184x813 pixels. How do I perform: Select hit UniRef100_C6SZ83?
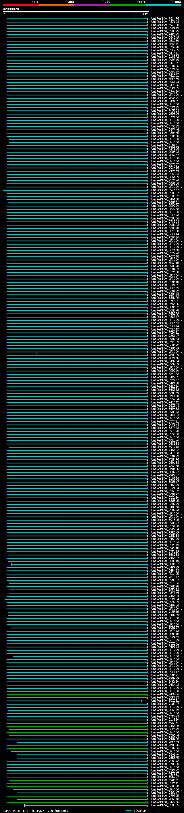click(165, 444)
